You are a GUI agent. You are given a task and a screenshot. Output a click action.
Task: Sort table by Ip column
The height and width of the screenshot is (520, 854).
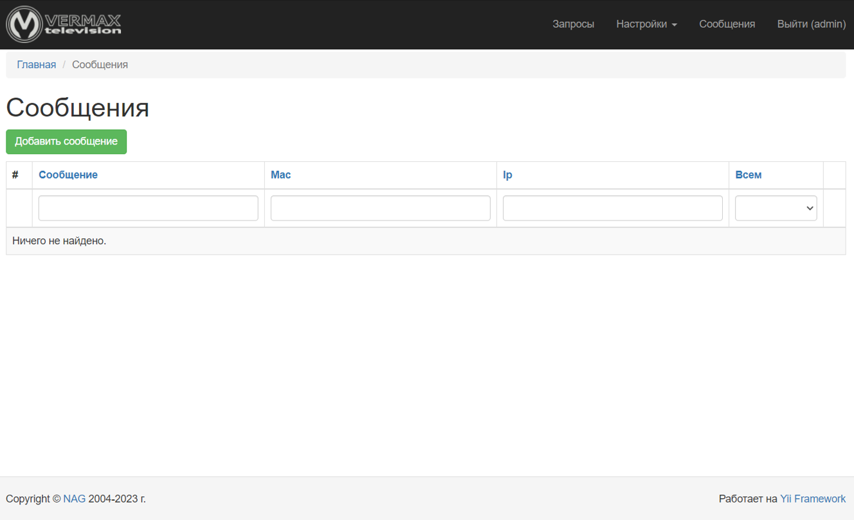coord(507,175)
